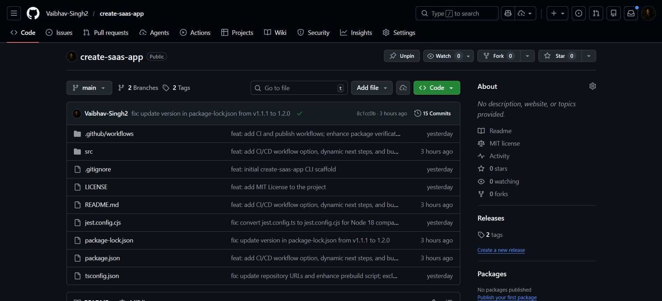The width and height of the screenshot is (662, 301).
Task: Switch to the Projects tab
Action: pos(237,33)
